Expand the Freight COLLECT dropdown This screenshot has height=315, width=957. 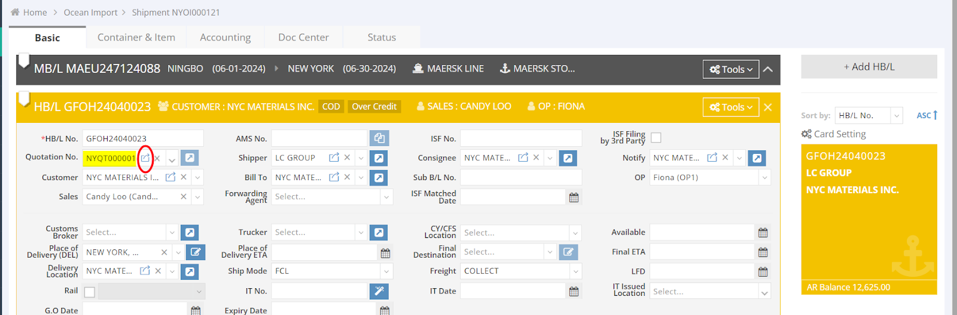575,271
